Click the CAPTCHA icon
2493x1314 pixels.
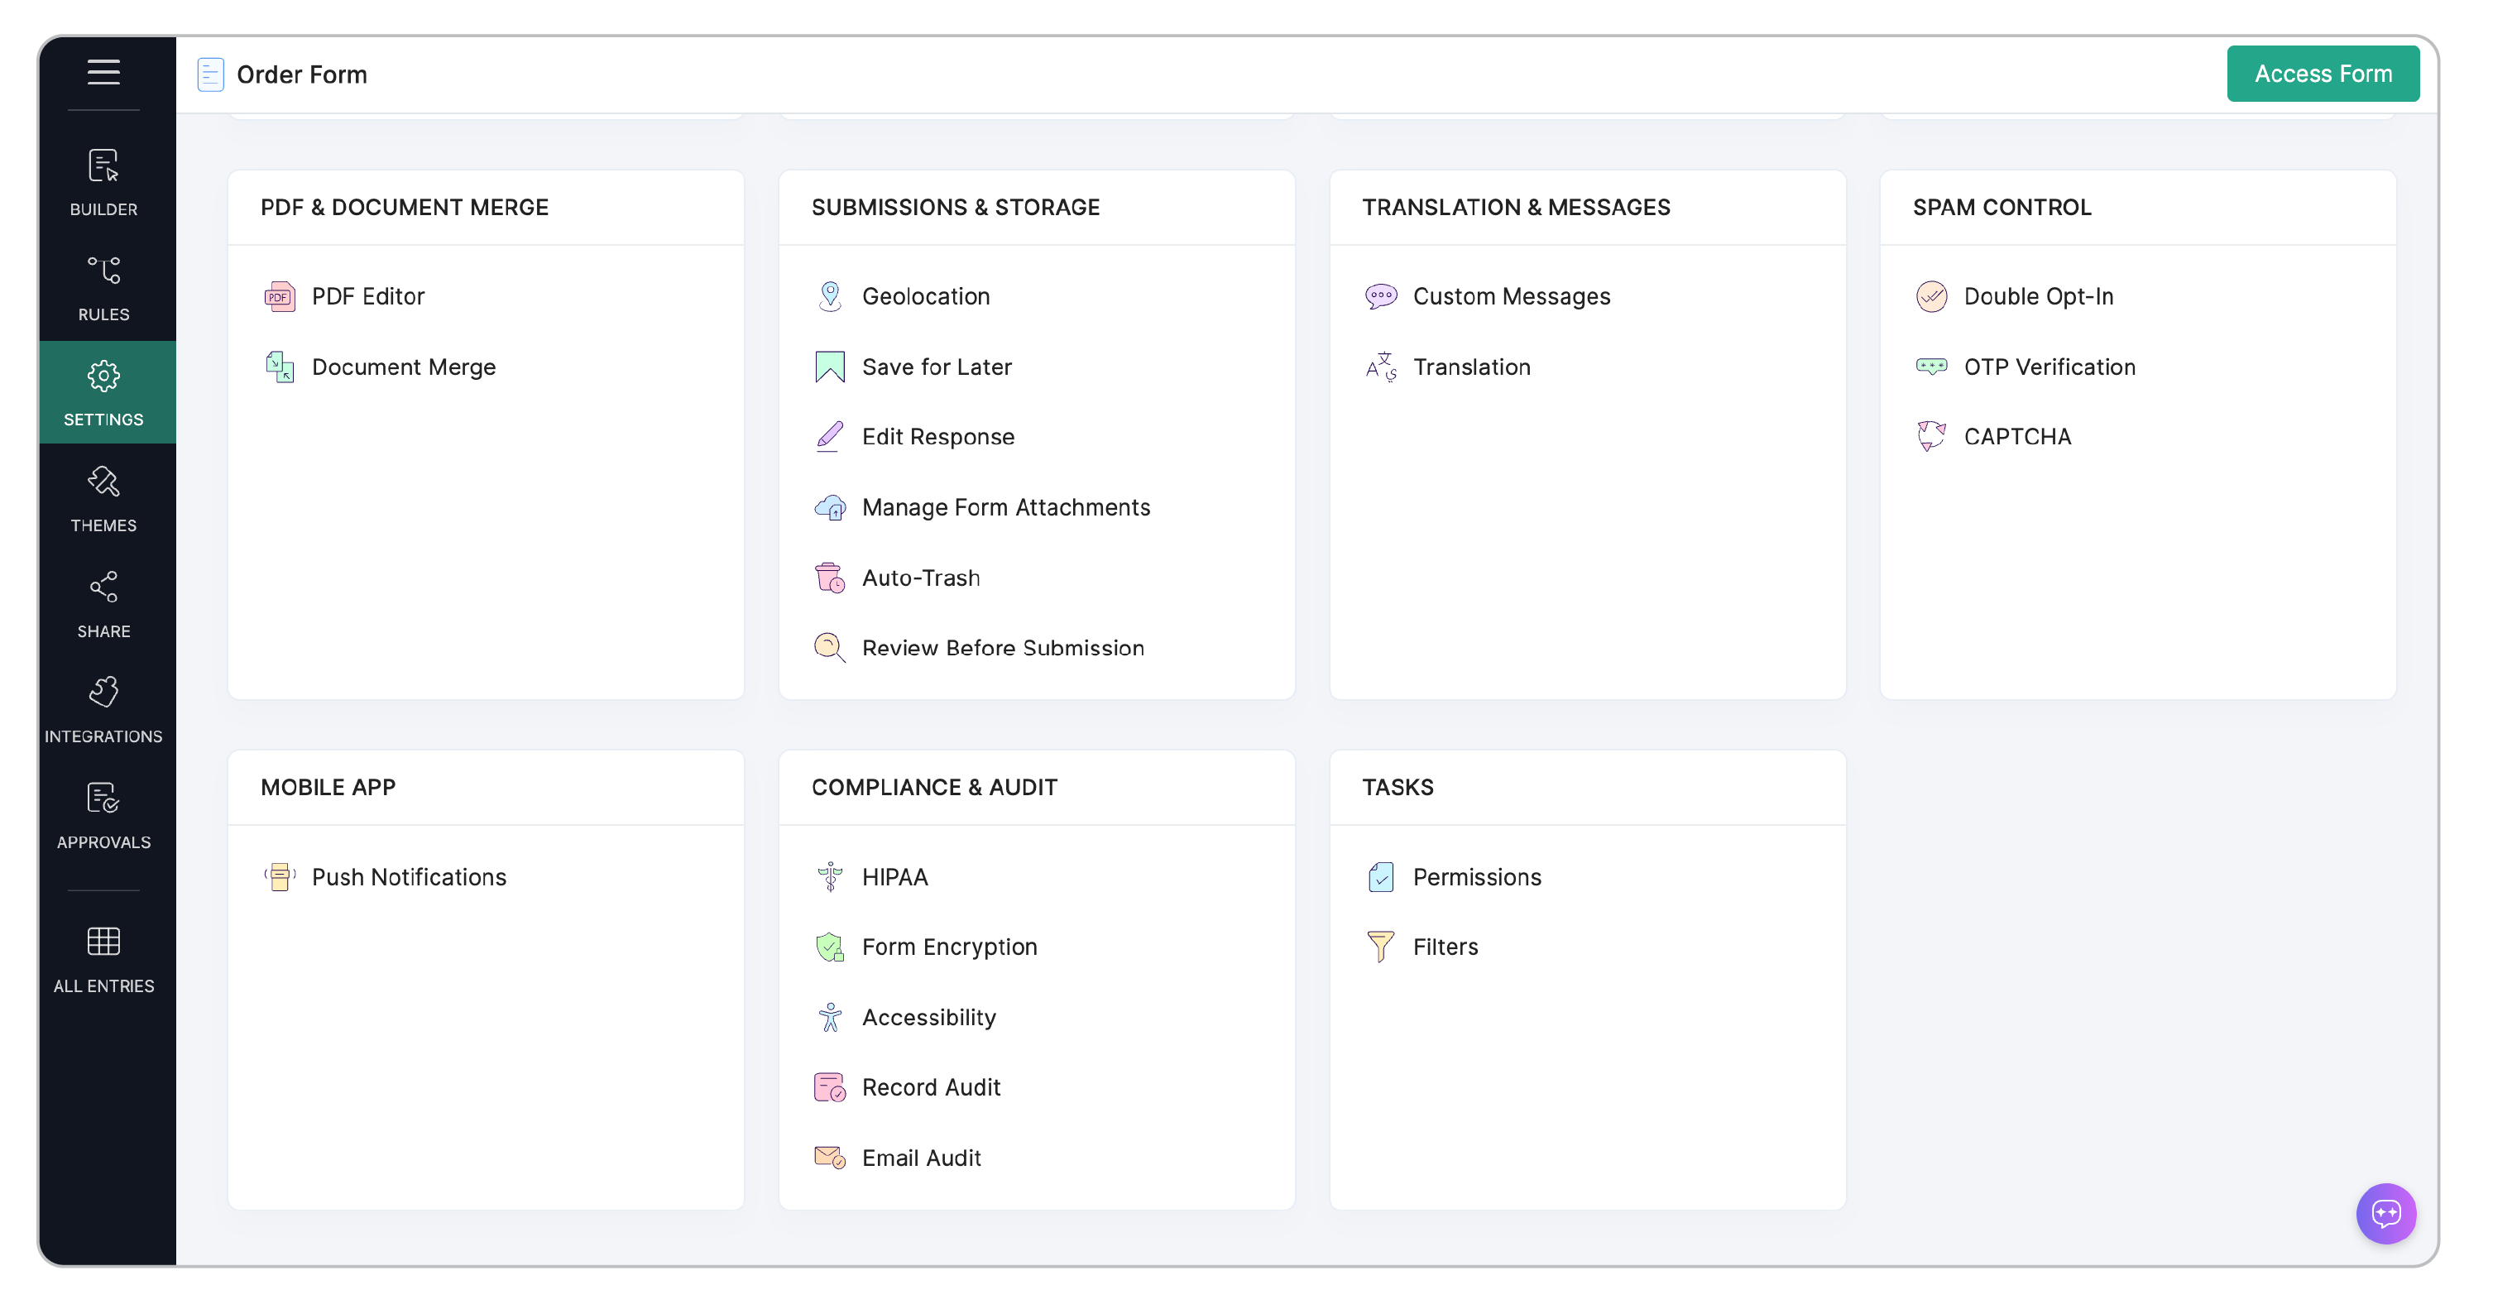1930,436
